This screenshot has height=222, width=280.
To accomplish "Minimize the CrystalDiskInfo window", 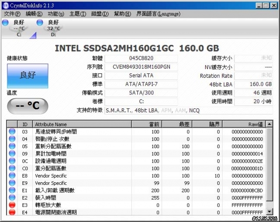I will click(259, 6).
